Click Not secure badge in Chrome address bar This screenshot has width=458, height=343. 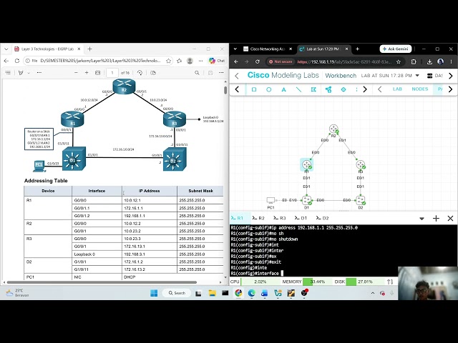(281, 62)
